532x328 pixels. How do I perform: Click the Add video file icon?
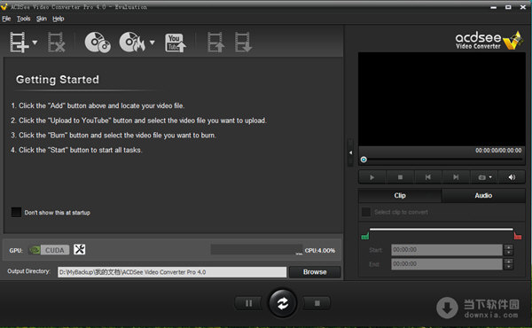coord(19,43)
